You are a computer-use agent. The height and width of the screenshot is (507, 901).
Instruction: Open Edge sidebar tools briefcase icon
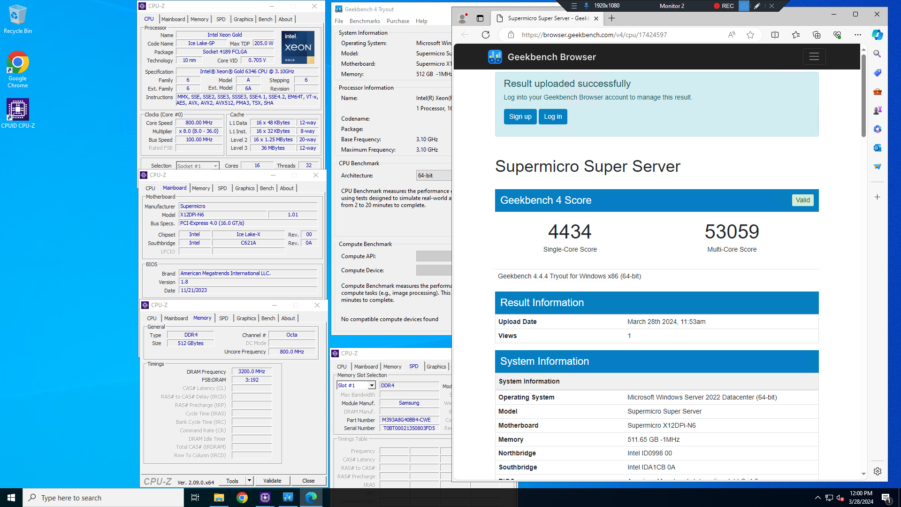tap(877, 92)
